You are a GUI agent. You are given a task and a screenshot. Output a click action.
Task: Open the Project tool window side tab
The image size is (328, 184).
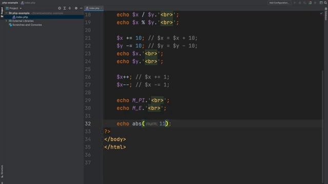2,12
